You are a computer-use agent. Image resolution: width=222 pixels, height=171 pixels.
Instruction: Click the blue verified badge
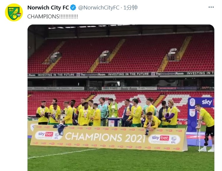pos(73,7)
